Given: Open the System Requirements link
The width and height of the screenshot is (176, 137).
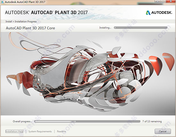Looking at the screenshot, I should click(40, 131).
